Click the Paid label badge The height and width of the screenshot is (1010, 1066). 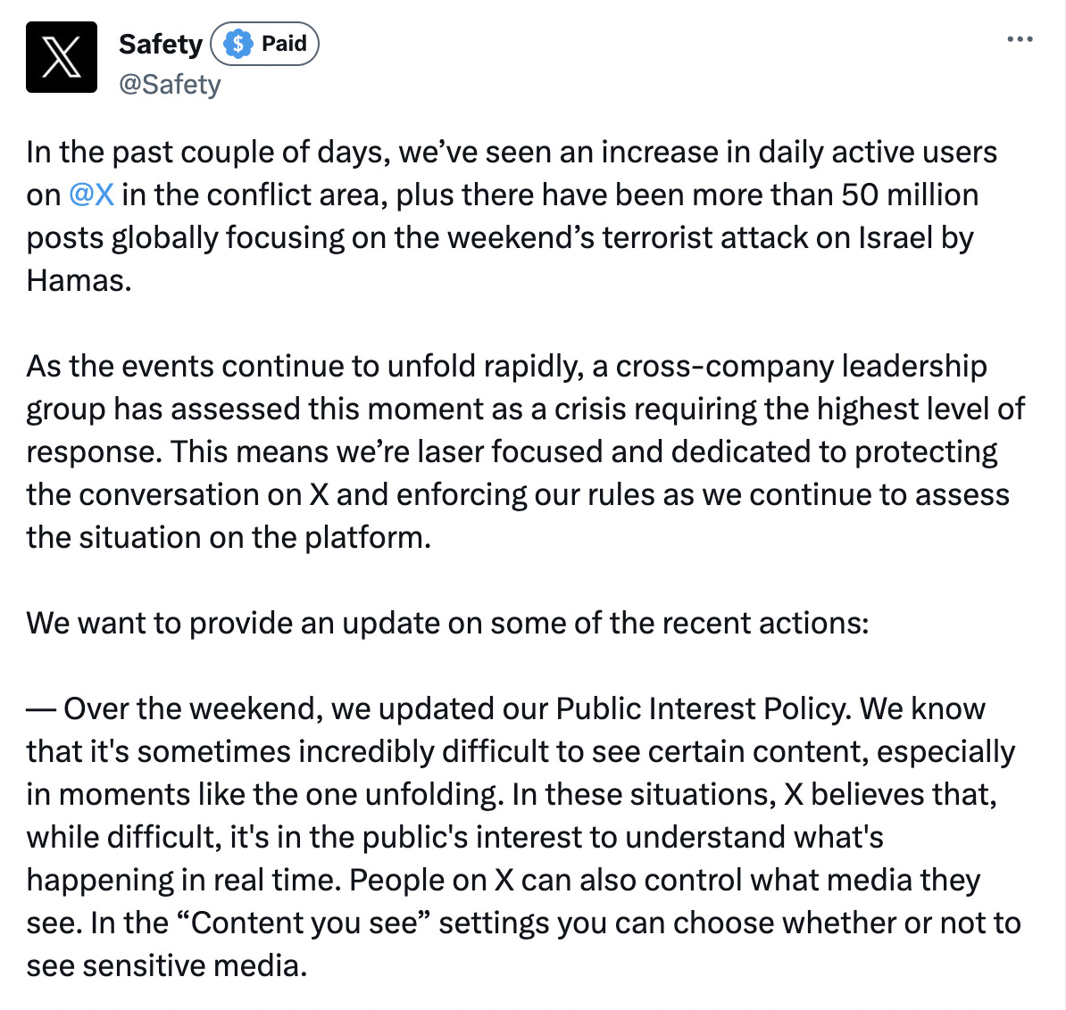point(264,44)
